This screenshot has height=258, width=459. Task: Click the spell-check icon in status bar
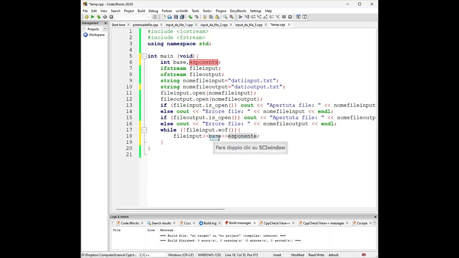pos(364,255)
